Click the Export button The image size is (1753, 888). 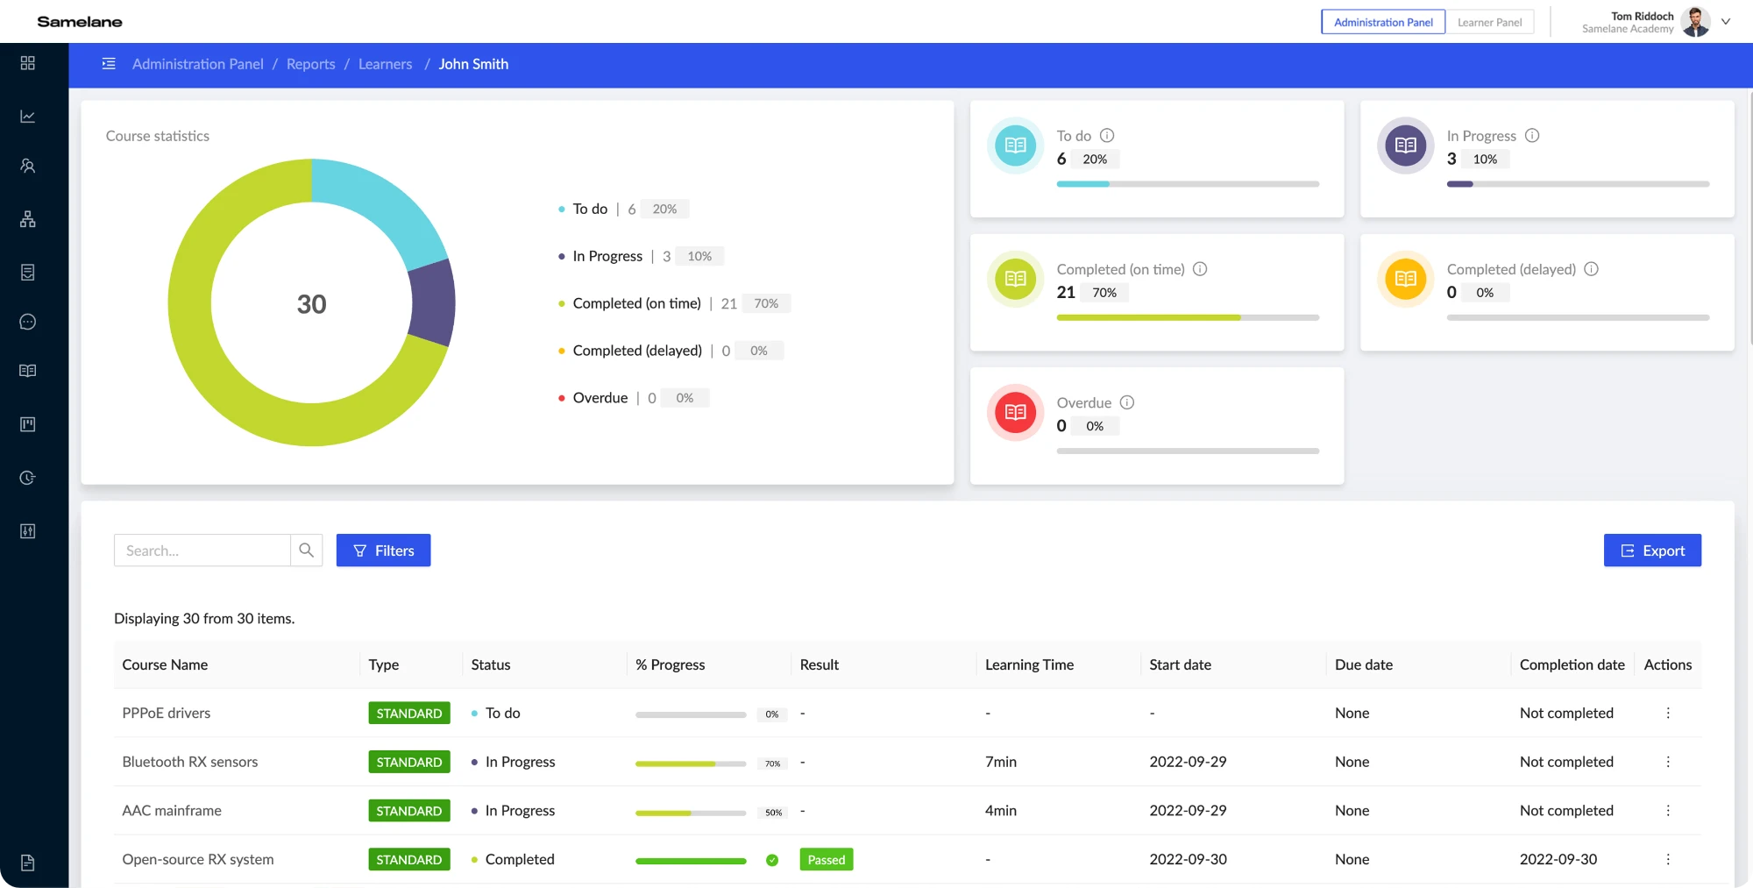pos(1652,550)
